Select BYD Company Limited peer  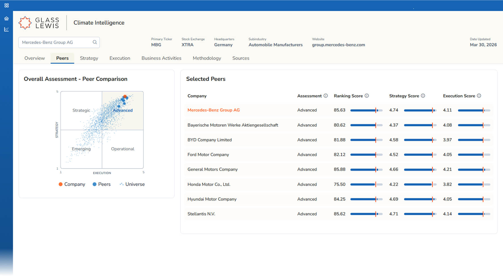210,140
